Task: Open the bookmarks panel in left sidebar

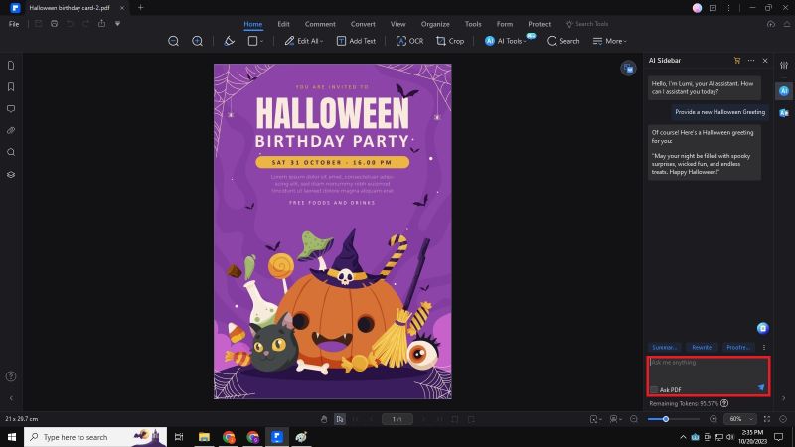Action: pyautogui.click(x=11, y=86)
